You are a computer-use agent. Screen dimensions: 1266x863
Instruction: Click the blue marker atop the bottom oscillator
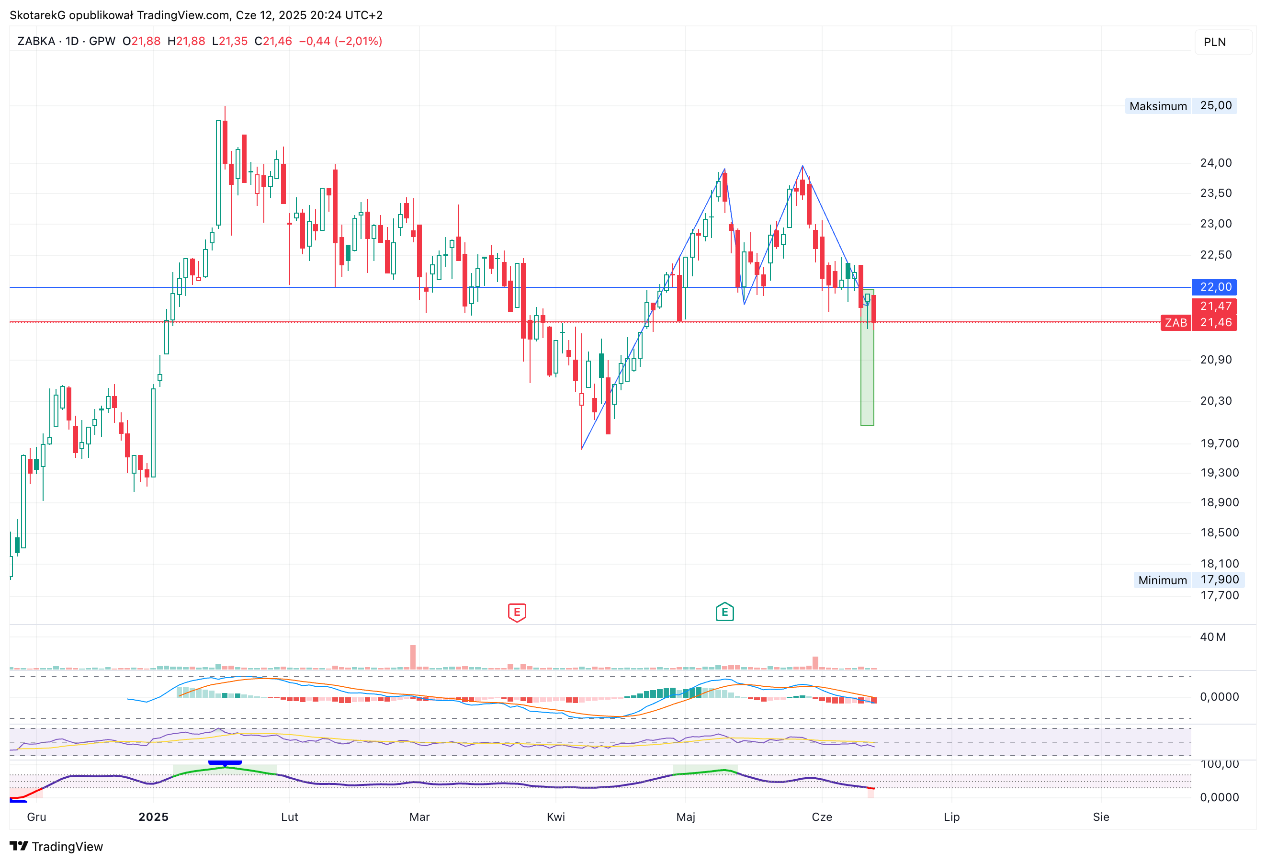tap(225, 763)
